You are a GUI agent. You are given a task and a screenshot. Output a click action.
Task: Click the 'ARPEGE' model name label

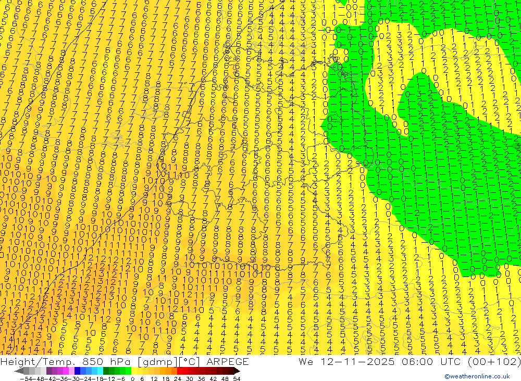pos(228,362)
